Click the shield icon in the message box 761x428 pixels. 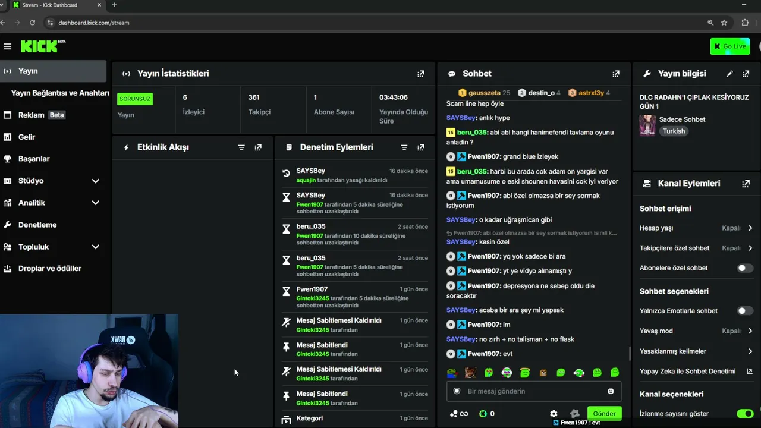click(457, 391)
